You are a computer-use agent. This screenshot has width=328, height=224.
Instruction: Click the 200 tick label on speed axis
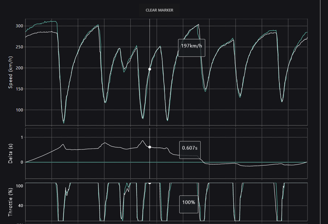19,68
